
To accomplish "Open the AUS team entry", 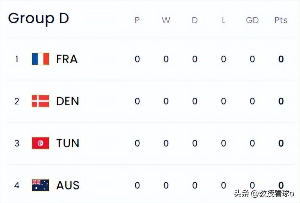I will (x=68, y=185).
